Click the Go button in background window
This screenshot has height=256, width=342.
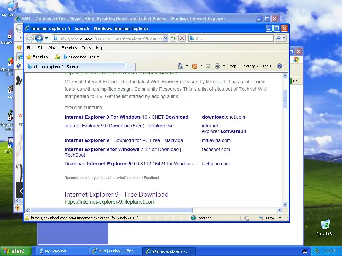[x=295, y=81]
